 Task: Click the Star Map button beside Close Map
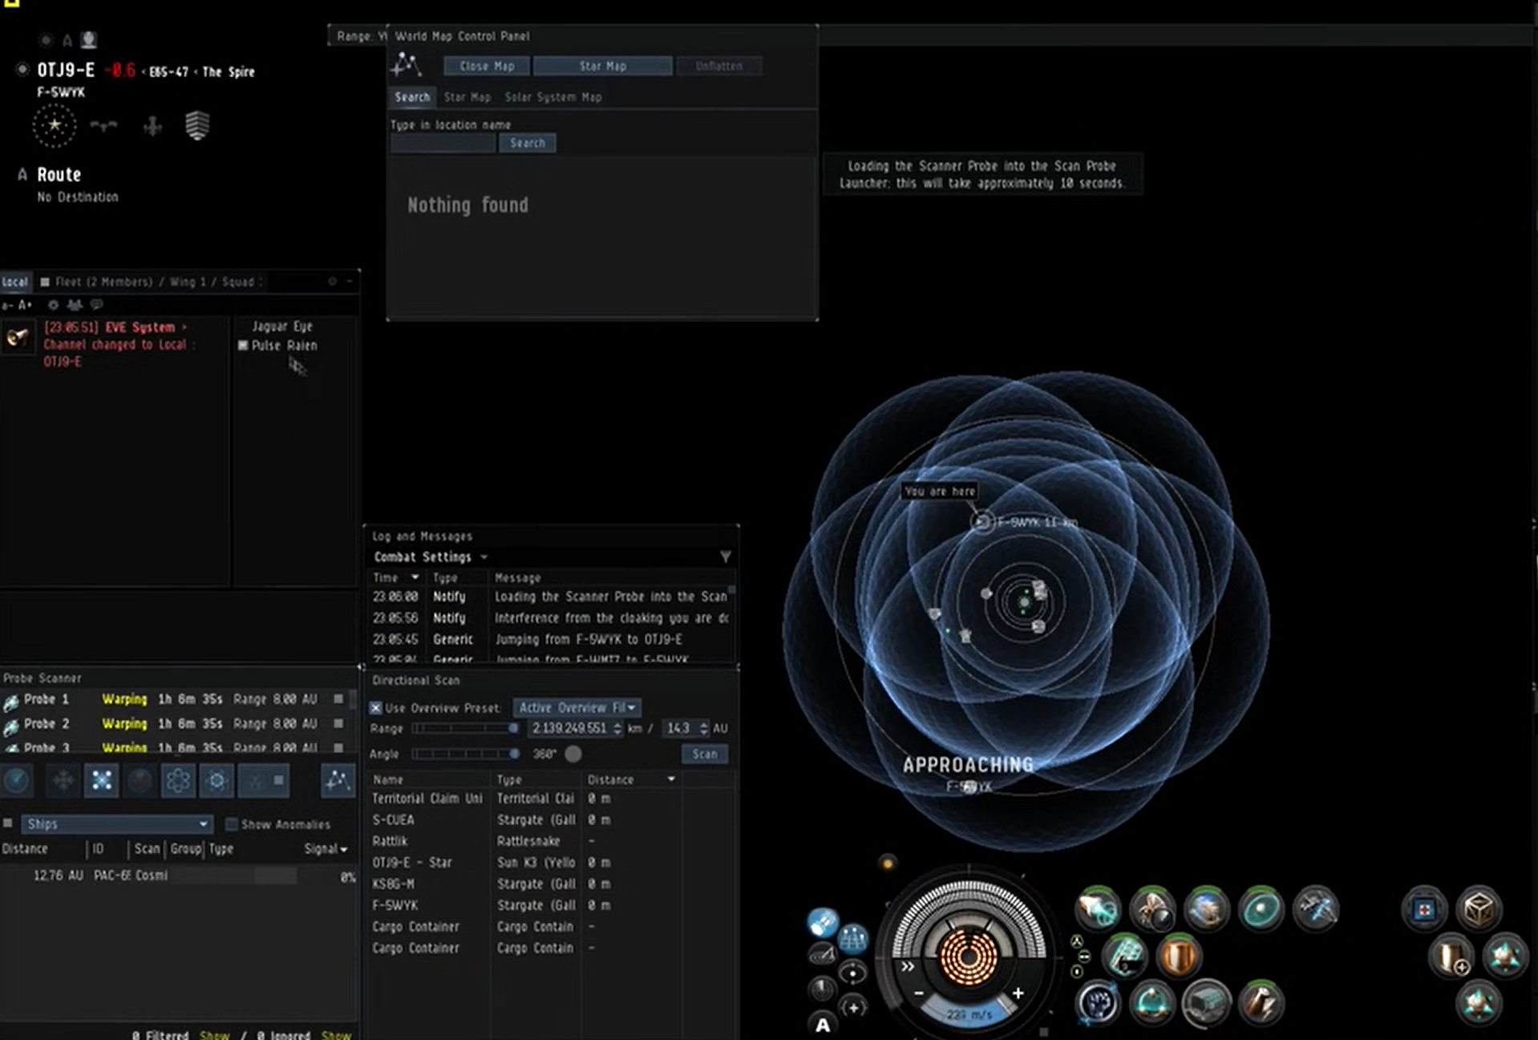tap(603, 66)
